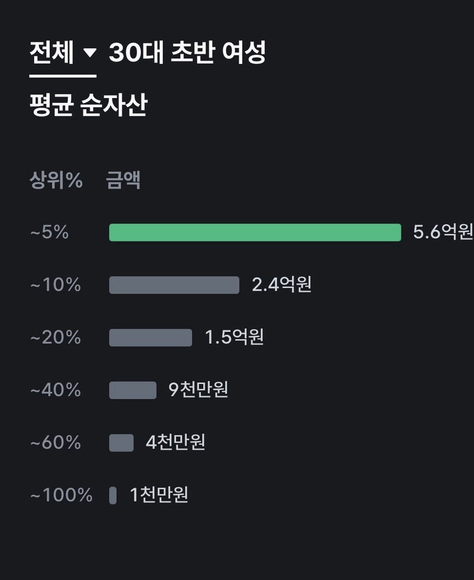The width and height of the screenshot is (474, 580).
Task: Click the 4천만원 value text
Action: point(175,442)
